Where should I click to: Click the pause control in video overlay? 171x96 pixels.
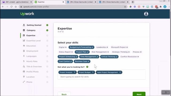click(x=164, y=92)
